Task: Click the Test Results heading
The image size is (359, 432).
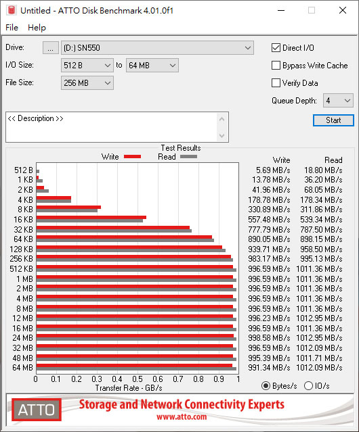Action: [181, 148]
